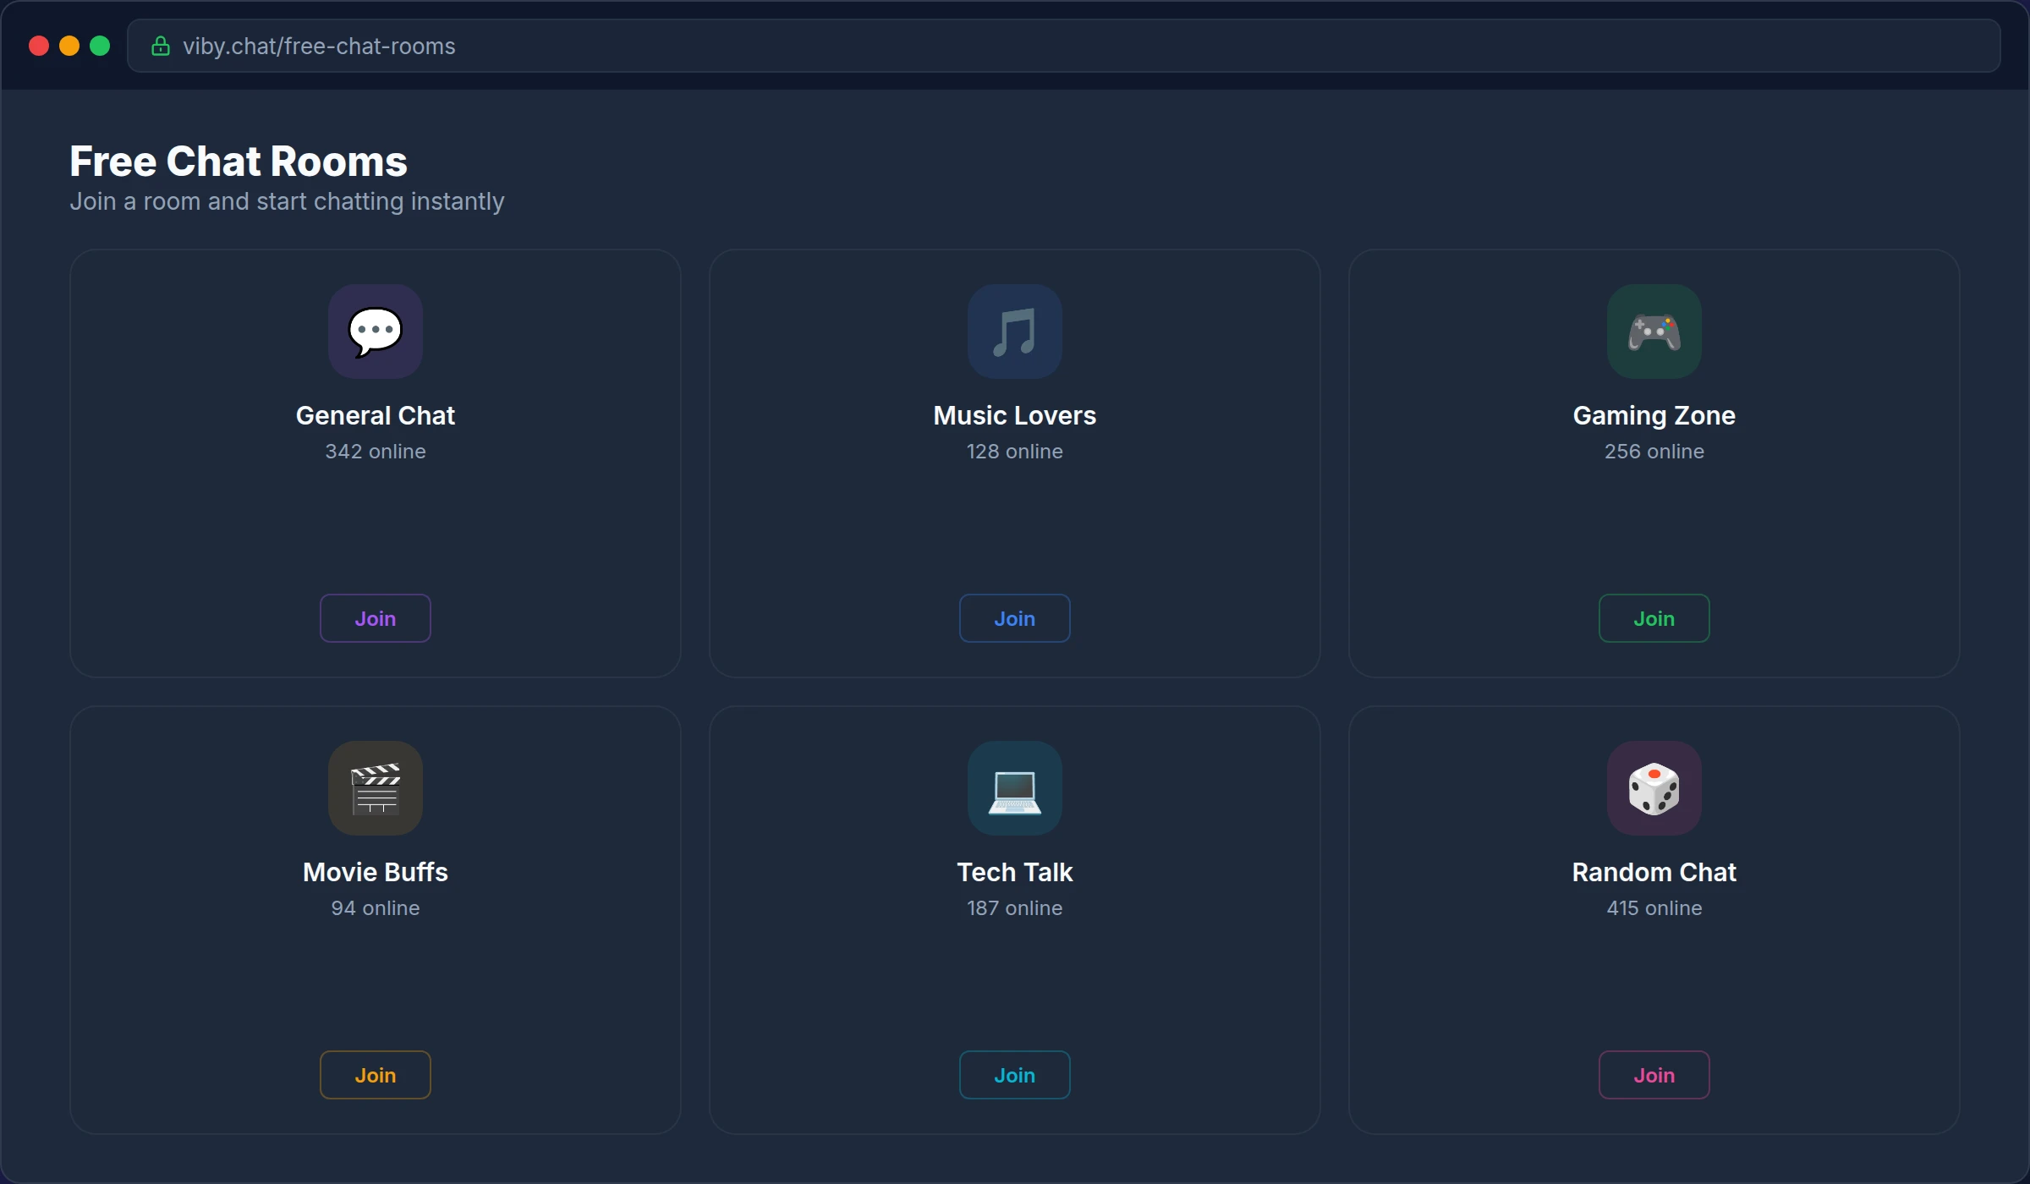
Task: Click the General Chat speech bubble icon
Action: pyautogui.click(x=375, y=332)
